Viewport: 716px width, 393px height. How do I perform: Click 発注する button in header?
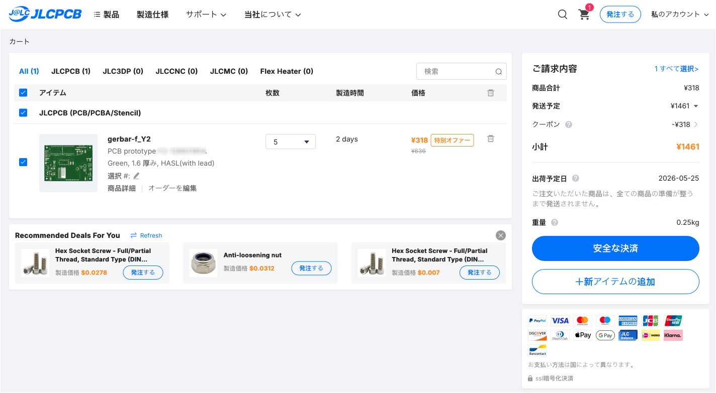(x=620, y=15)
